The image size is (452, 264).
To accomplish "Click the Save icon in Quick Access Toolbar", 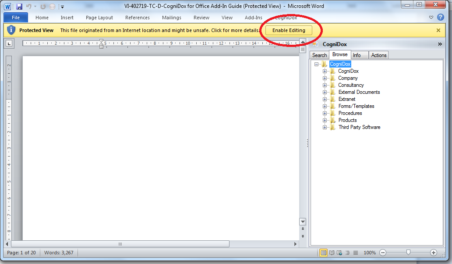I will tap(19, 7).
